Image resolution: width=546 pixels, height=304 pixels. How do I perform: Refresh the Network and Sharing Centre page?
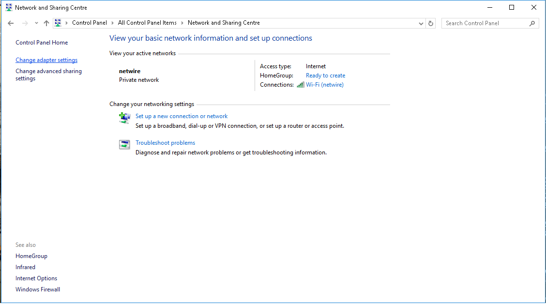pyautogui.click(x=431, y=23)
